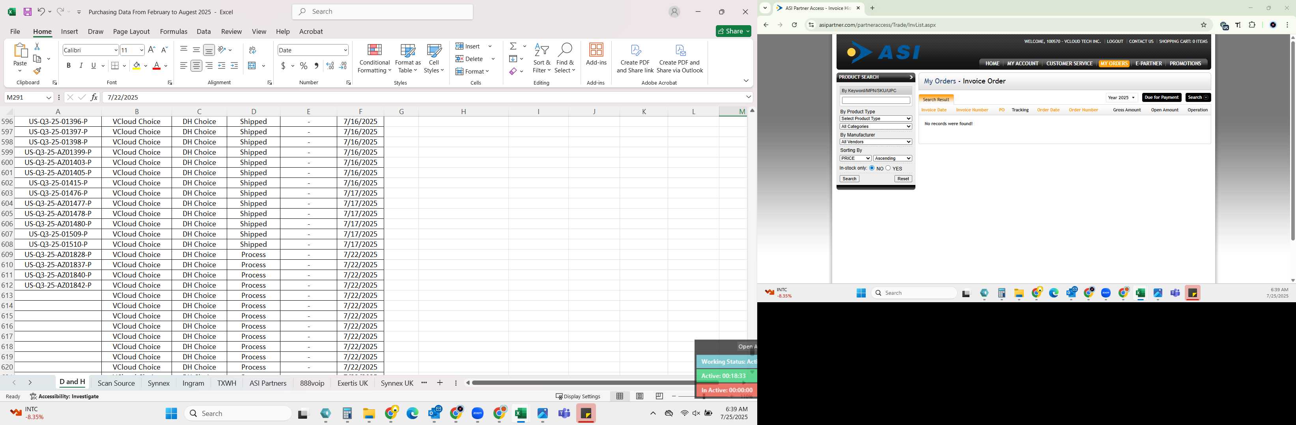Click the Percent Style icon
The height and width of the screenshot is (425, 1296).
303,66
